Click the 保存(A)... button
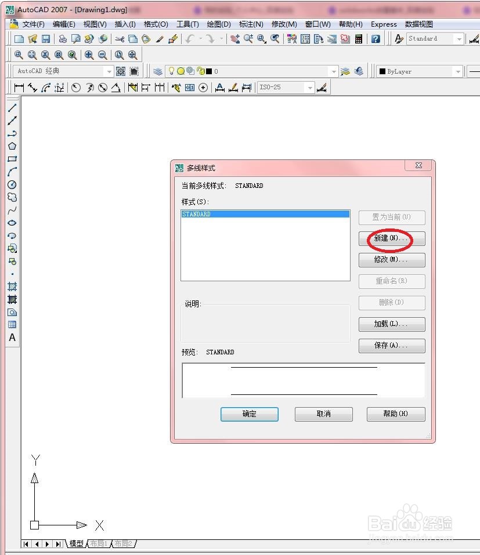Screen dimensions: 480x555 [x=391, y=346]
